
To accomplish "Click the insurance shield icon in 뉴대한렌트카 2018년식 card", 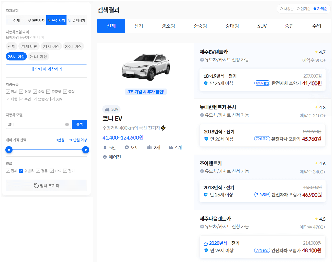I will click(x=206, y=139).
